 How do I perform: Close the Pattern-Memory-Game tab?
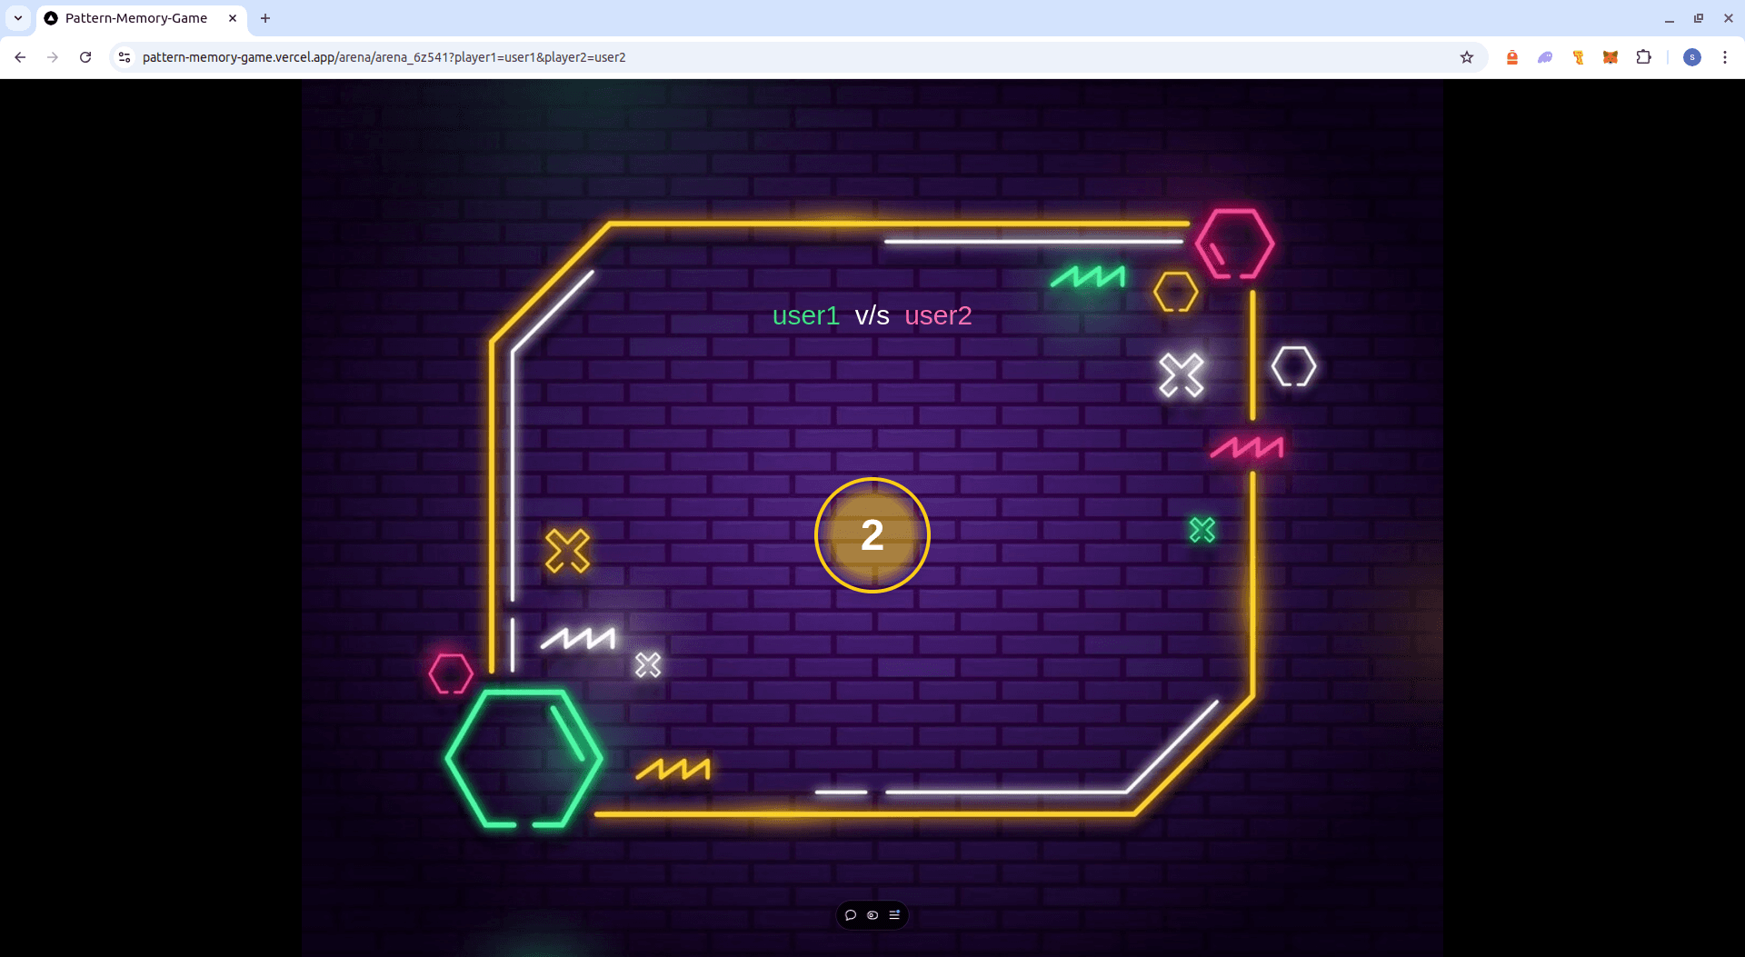(x=233, y=18)
